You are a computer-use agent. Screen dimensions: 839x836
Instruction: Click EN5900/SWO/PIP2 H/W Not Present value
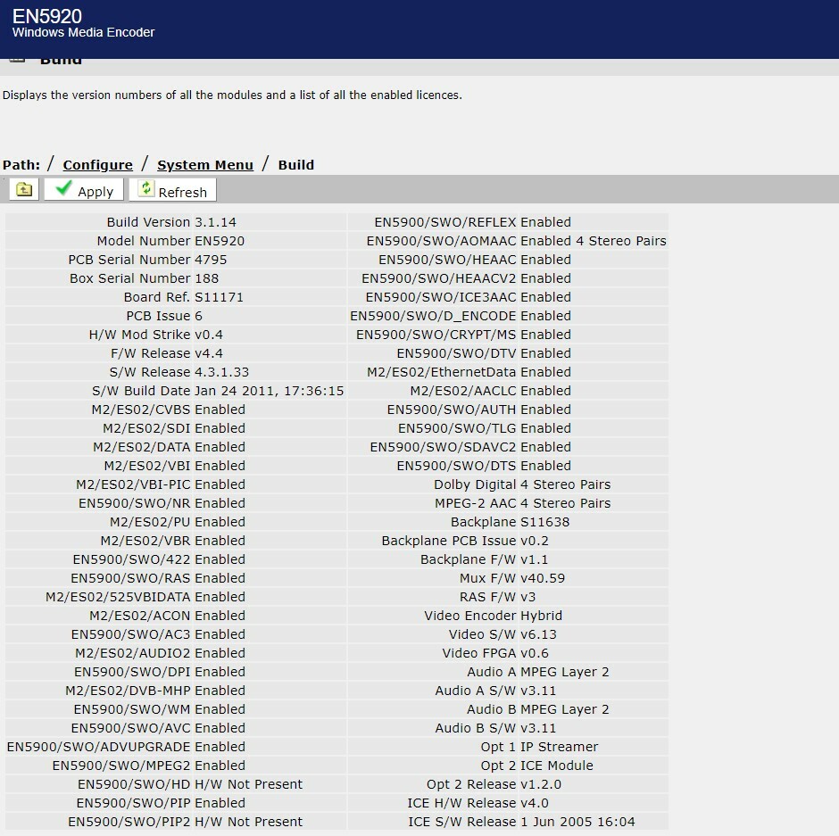pos(248,822)
